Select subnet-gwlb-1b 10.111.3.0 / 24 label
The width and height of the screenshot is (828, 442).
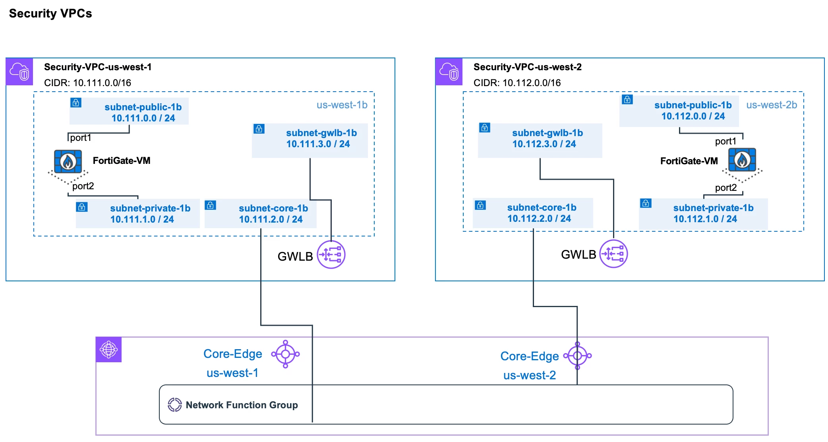(x=321, y=138)
